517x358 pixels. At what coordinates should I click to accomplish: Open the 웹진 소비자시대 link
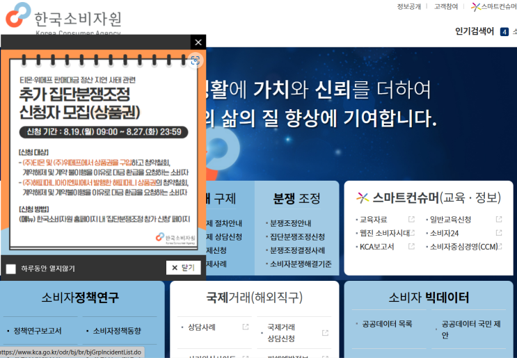click(385, 233)
